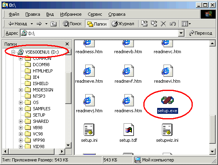This screenshot has width=218, height=165.
Task: Close the Папки folders pane
Action: (67, 44)
